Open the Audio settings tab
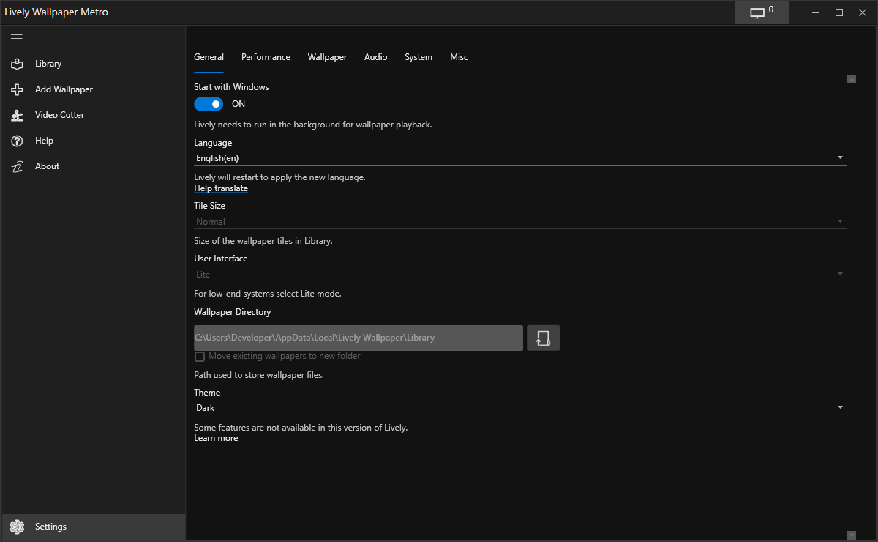This screenshot has width=878, height=542. tap(375, 57)
